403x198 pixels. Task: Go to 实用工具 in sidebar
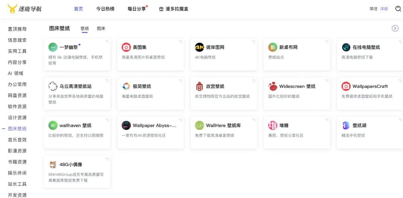[x=17, y=51]
